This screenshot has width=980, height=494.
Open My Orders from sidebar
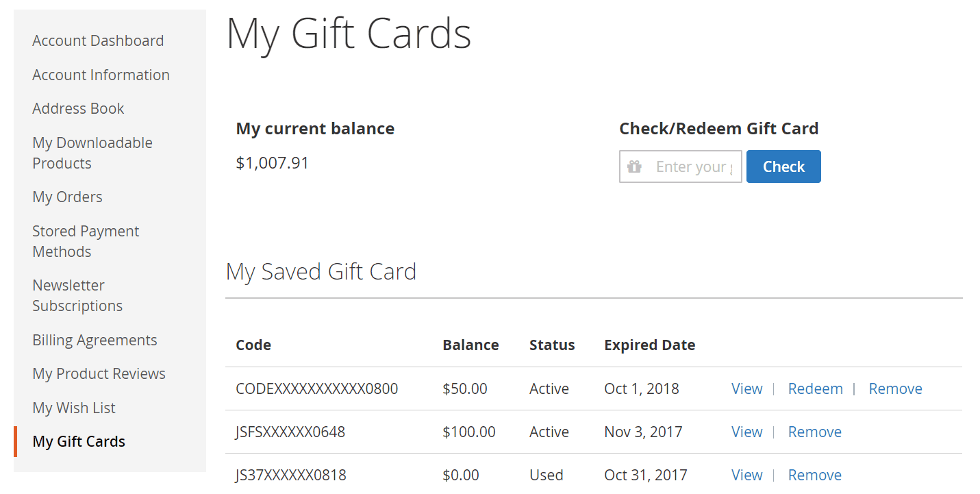(67, 197)
